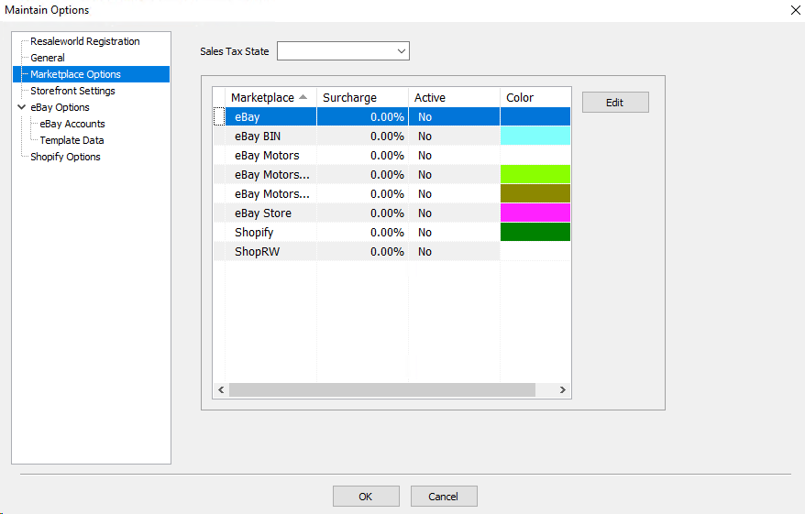
Task: Click the Surcharge column header
Action: coord(362,97)
